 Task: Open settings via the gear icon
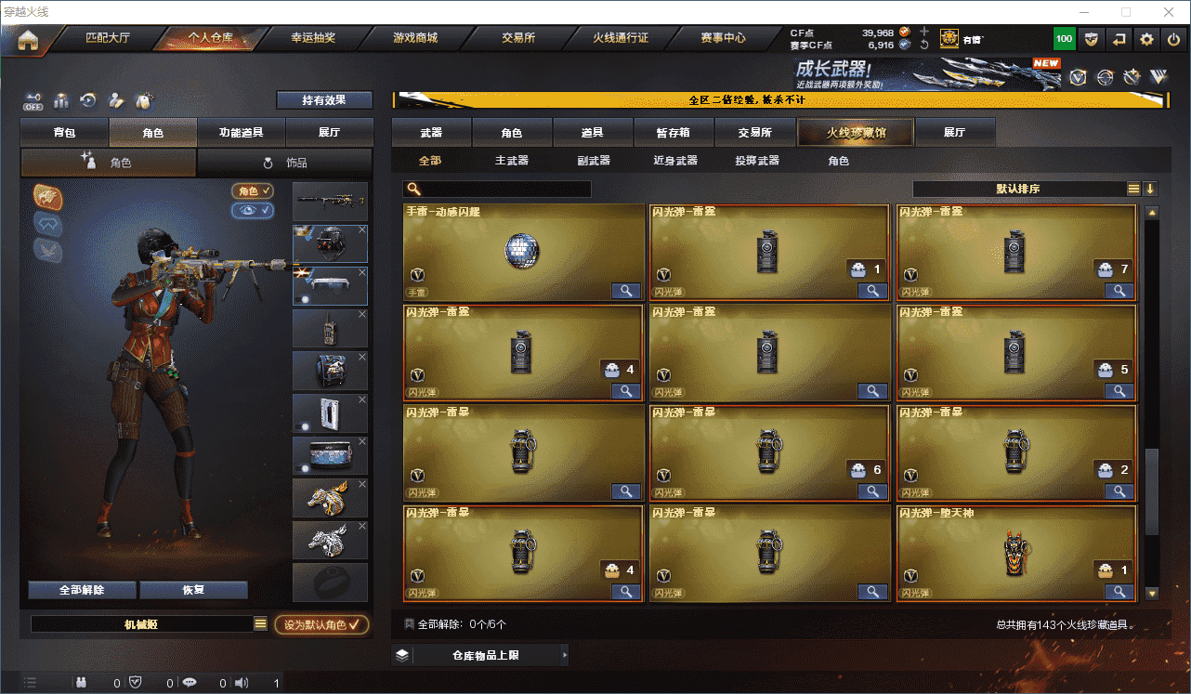click(1147, 39)
